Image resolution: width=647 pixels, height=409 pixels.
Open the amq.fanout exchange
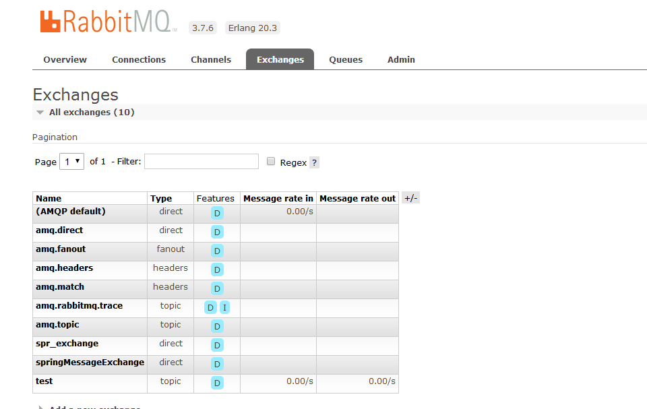tap(61, 249)
